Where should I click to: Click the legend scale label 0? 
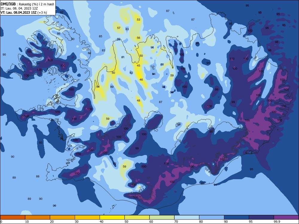1,222
